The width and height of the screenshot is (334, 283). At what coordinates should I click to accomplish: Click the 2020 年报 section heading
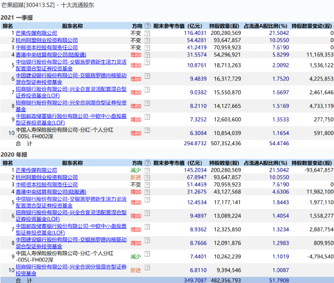coord(14,155)
